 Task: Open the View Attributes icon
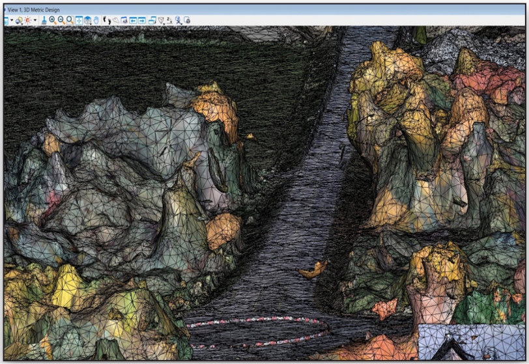6,20
